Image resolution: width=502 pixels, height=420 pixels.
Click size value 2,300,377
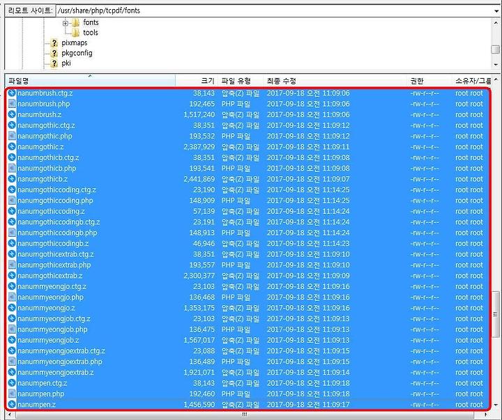coord(199,276)
